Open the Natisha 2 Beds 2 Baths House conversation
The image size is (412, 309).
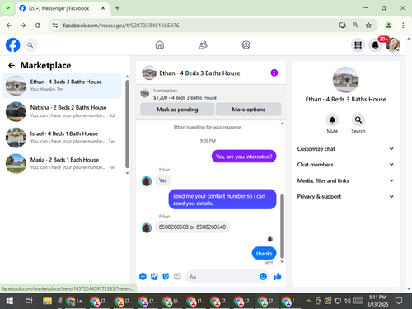pyautogui.click(x=62, y=111)
